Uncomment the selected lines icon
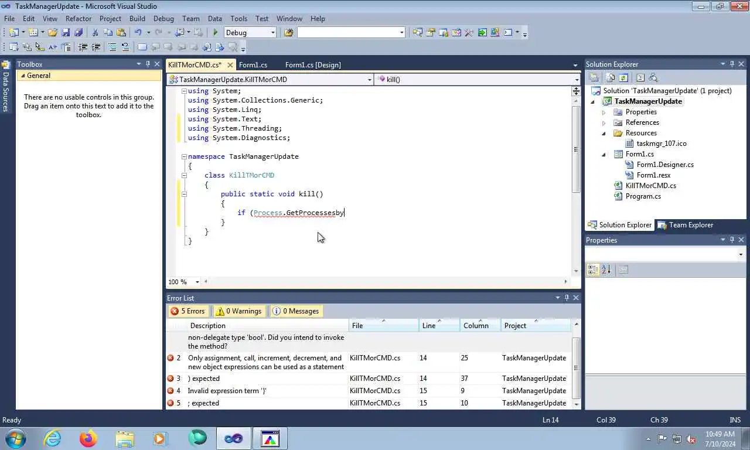The image size is (750, 450). pyautogui.click(x=125, y=47)
